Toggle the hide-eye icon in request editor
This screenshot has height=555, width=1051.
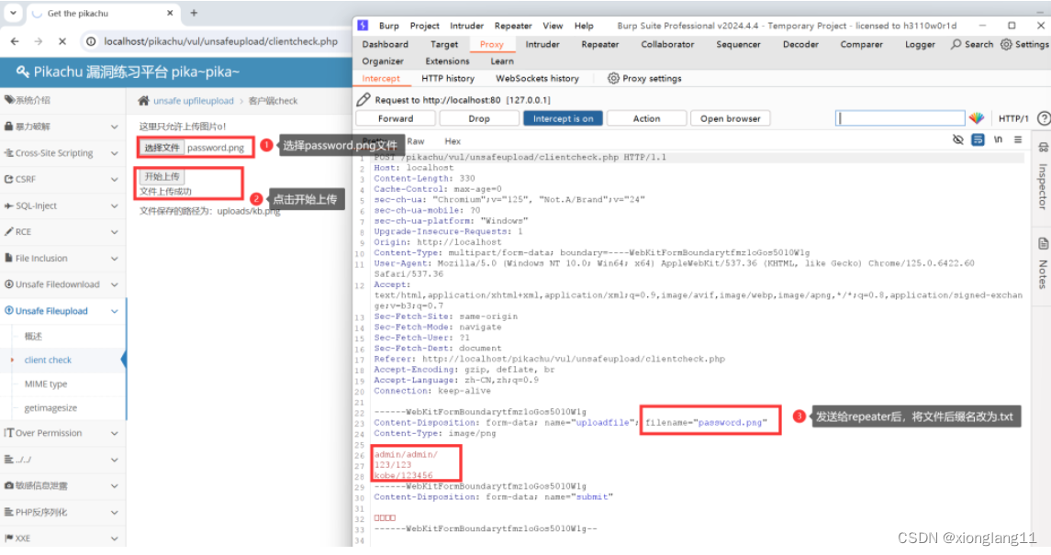point(957,139)
